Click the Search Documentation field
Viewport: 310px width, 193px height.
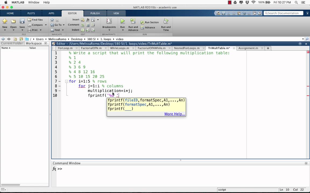284,13
